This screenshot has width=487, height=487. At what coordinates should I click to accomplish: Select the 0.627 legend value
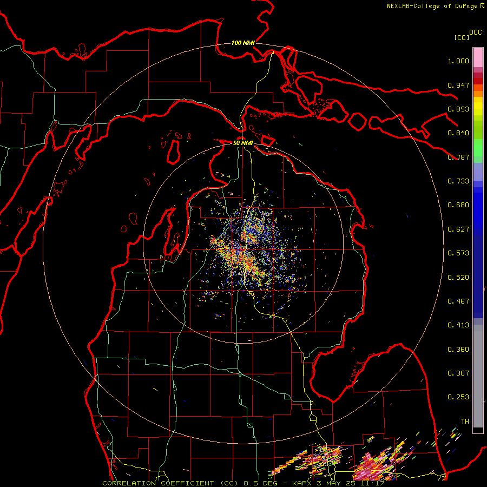pyautogui.click(x=458, y=229)
